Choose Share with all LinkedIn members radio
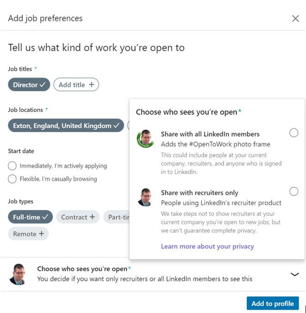Viewport: 306px width, 313px height. tap(294, 133)
